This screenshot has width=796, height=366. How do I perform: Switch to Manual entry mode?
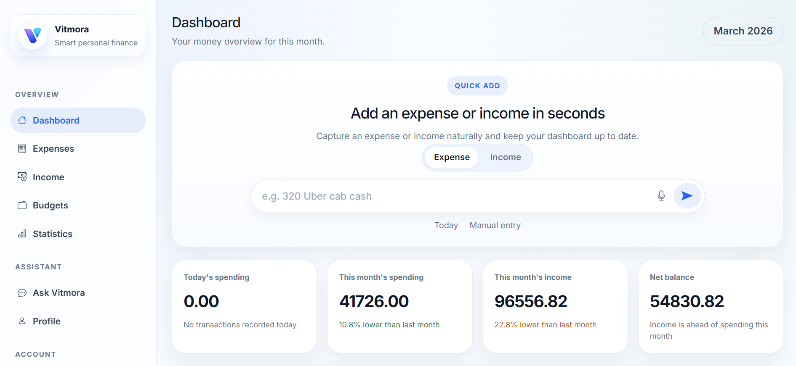tap(495, 225)
